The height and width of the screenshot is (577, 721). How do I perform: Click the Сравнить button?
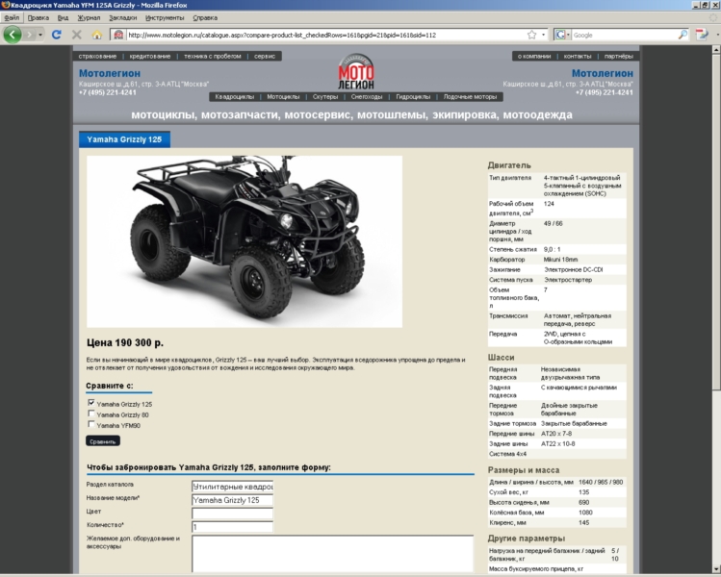103,441
